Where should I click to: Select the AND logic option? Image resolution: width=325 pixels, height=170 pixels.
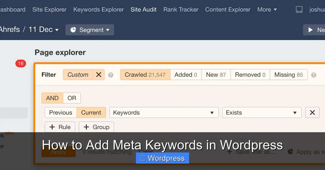tap(52, 98)
